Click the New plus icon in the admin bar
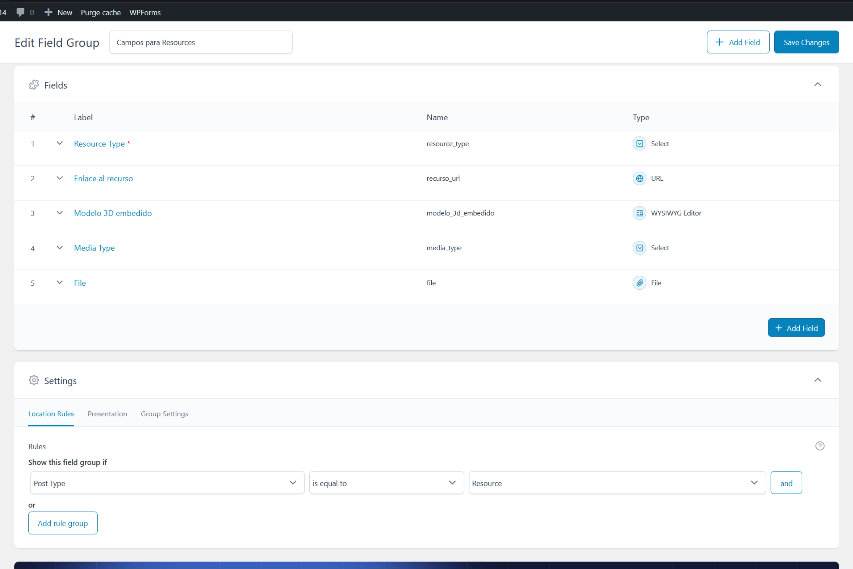The height and width of the screenshot is (569, 853). 48,12
